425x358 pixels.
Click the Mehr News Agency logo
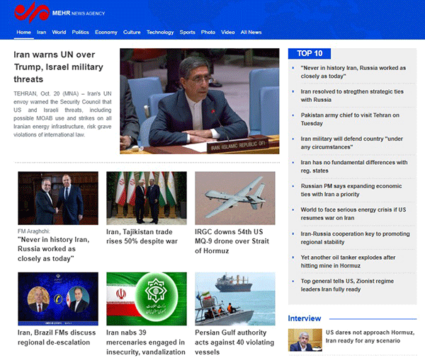(x=59, y=13)
